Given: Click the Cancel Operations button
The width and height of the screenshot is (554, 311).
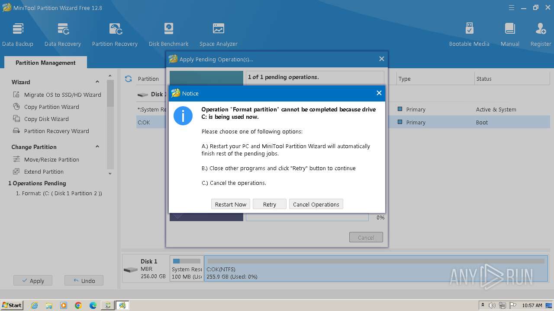Looking at the screenshot, I should 316,204.
